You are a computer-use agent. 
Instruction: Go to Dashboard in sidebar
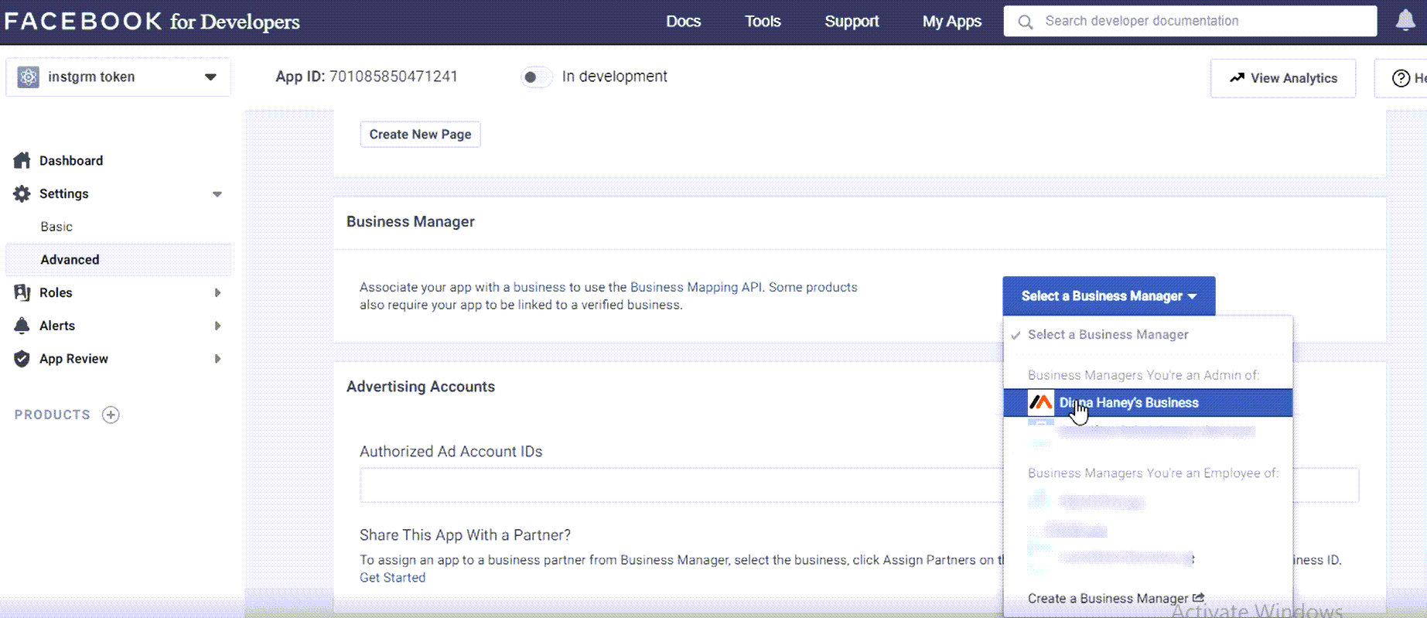(x=71, y=160)
